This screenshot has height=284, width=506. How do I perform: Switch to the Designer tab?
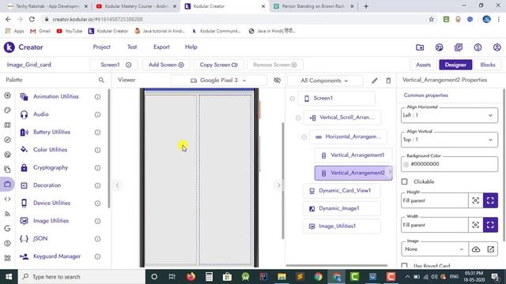[x=455, y=65]
